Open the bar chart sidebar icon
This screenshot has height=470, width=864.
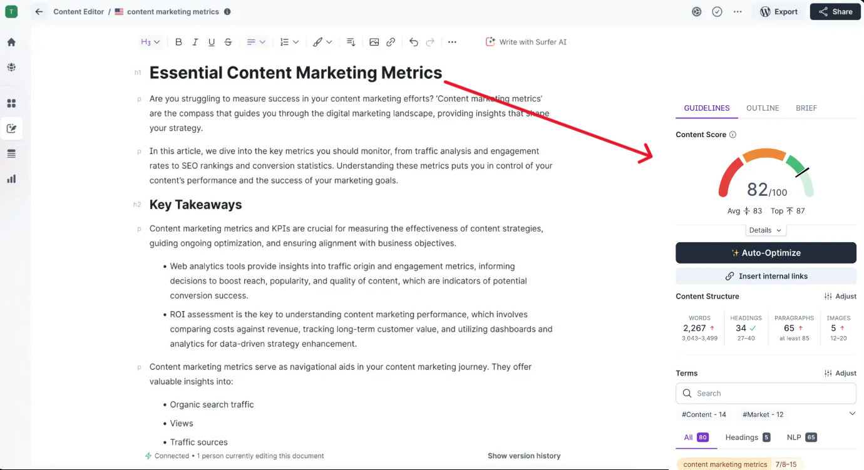(11, 178)
